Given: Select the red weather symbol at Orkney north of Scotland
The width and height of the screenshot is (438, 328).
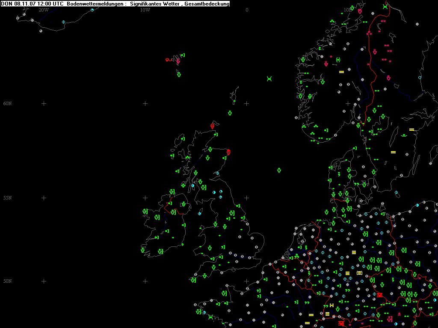Looking at the screenshot, I should click(213, 126).
